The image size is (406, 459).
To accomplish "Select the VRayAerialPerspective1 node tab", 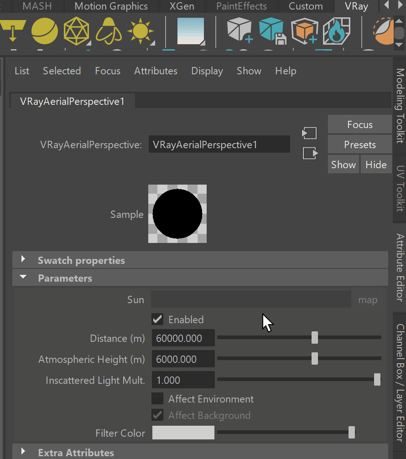I will point(73,101).
